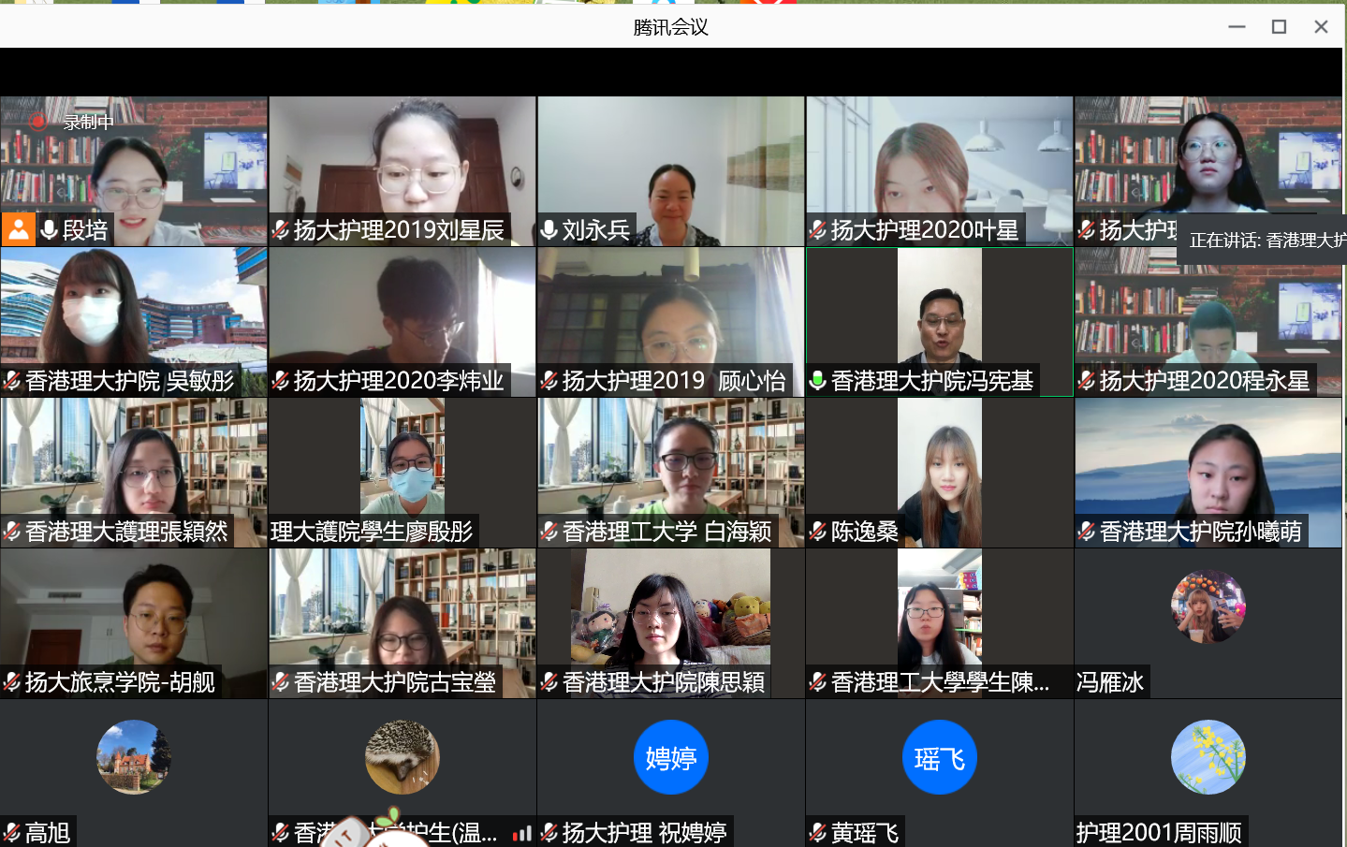Select the 理大護院學生廖殷彤 name label

(372, 532)
